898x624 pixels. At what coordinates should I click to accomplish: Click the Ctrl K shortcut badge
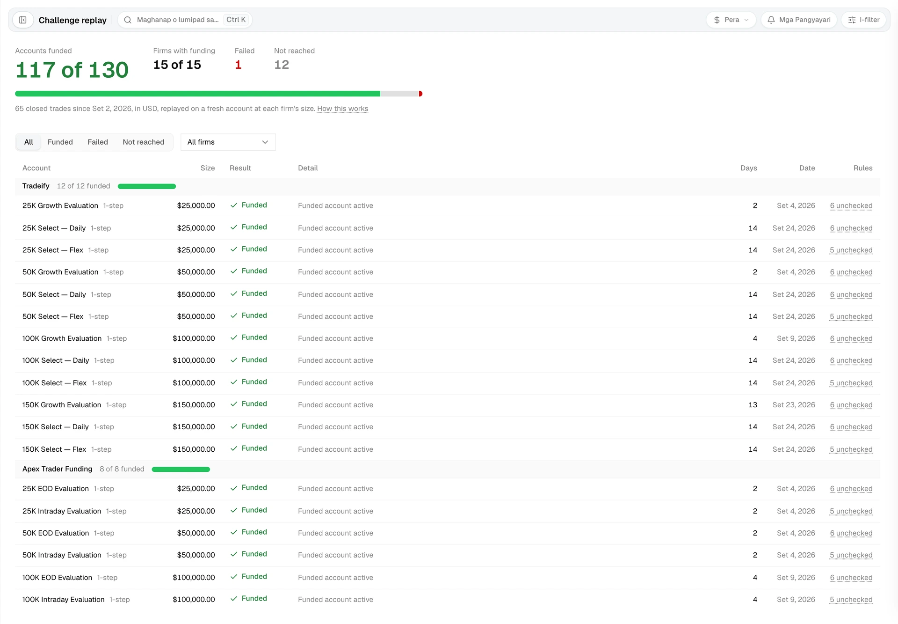[x=236, y=20]
